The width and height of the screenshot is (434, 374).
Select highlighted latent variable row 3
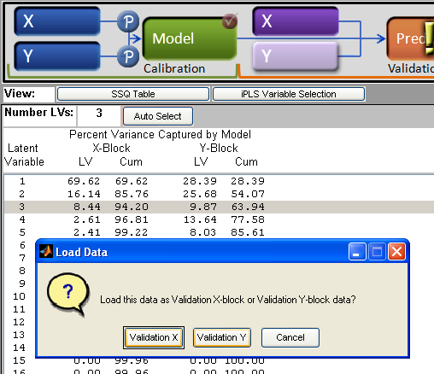219,207
